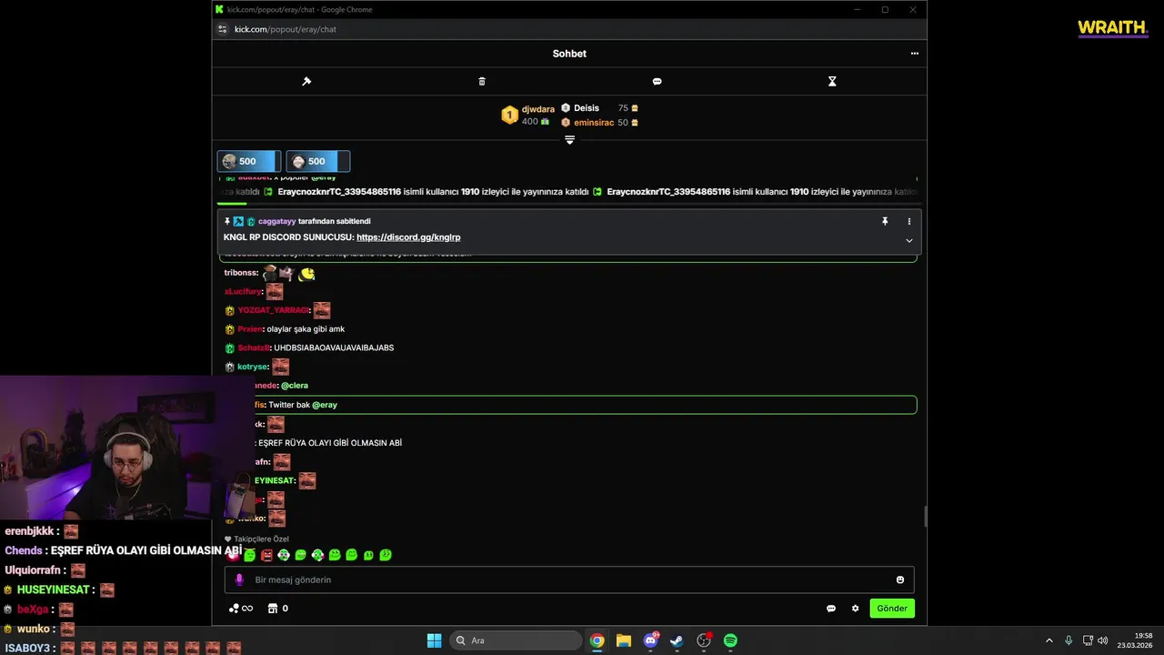
Task: Click YOZGAT_YARRAGI username in chat
Action: 273,310
